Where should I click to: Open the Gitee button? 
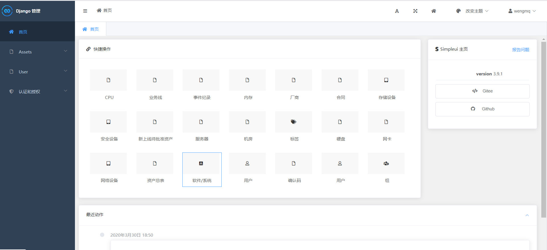[482, 91]
